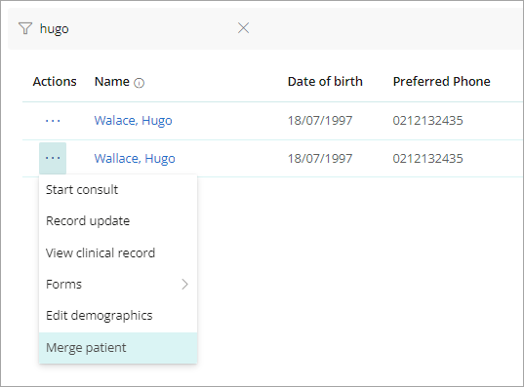The width and height of the screenshot is (524, 387).
Task: Click the Forms submenu chevron arrow
Action: [184, 284]
